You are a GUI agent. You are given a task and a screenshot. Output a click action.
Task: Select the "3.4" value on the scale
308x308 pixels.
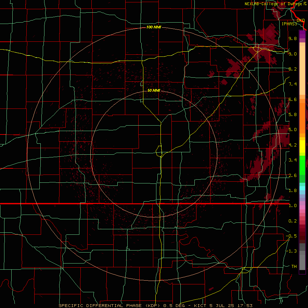point(293,160)
